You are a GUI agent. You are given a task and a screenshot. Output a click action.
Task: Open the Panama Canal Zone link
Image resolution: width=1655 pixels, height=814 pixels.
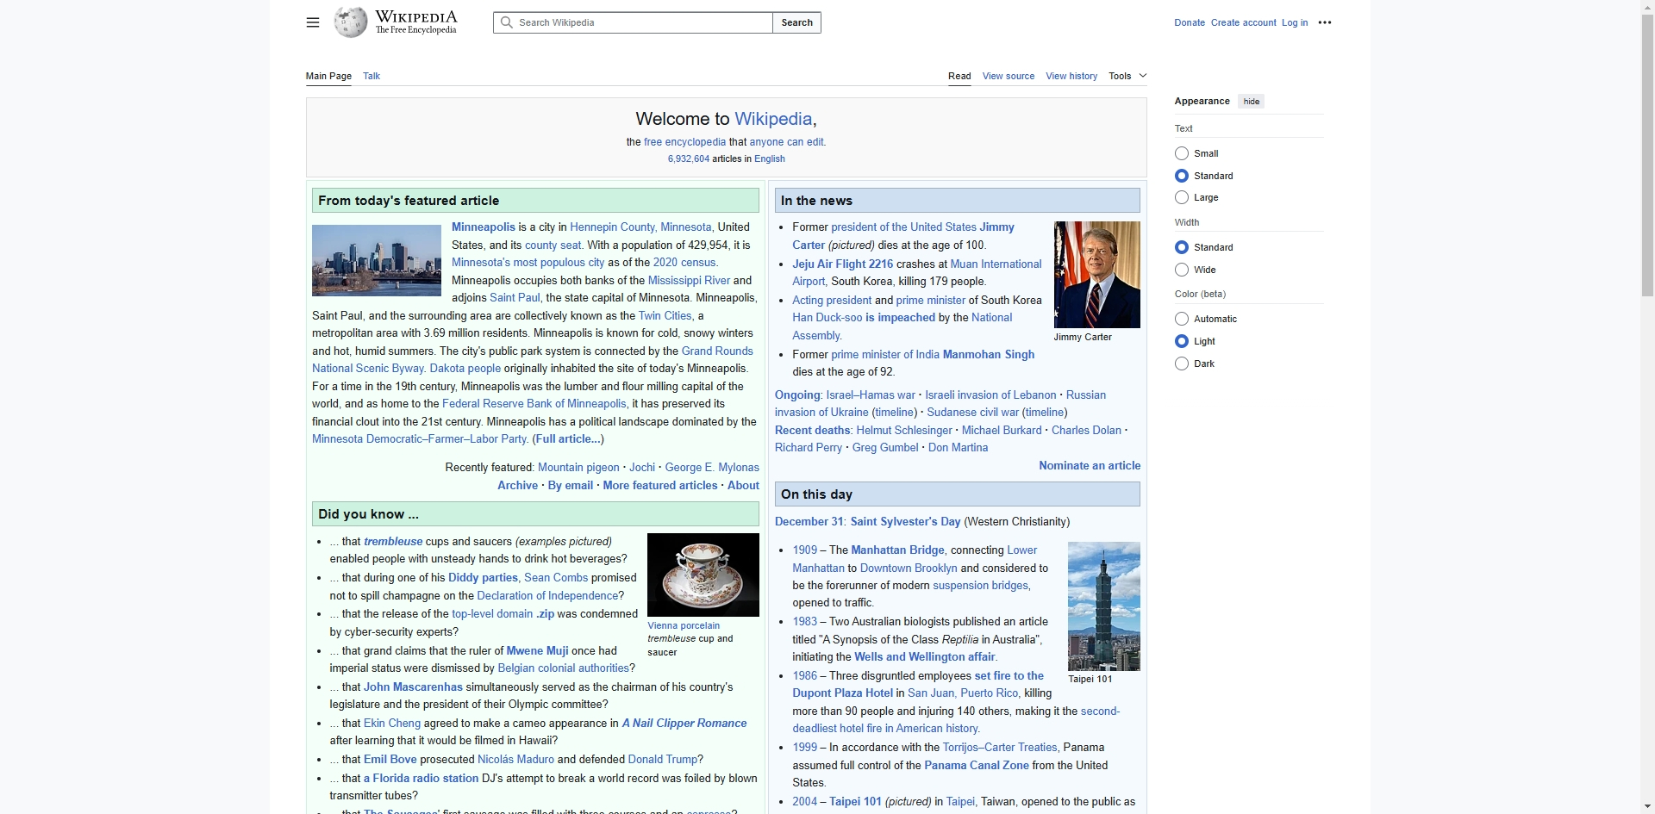pos(977,766)
